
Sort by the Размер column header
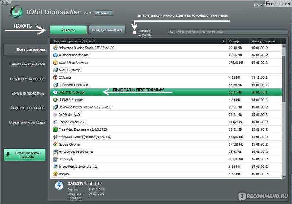[238, 41]
